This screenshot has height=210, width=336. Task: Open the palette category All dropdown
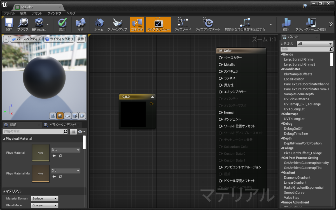315,44
